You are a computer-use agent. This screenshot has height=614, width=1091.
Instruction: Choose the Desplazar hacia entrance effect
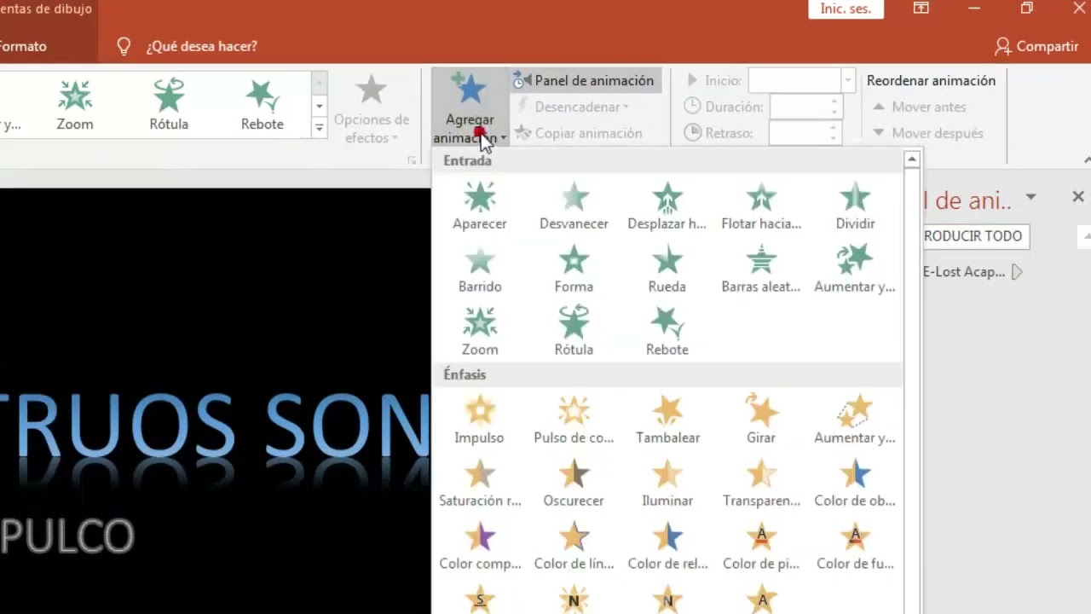point(667,206)
